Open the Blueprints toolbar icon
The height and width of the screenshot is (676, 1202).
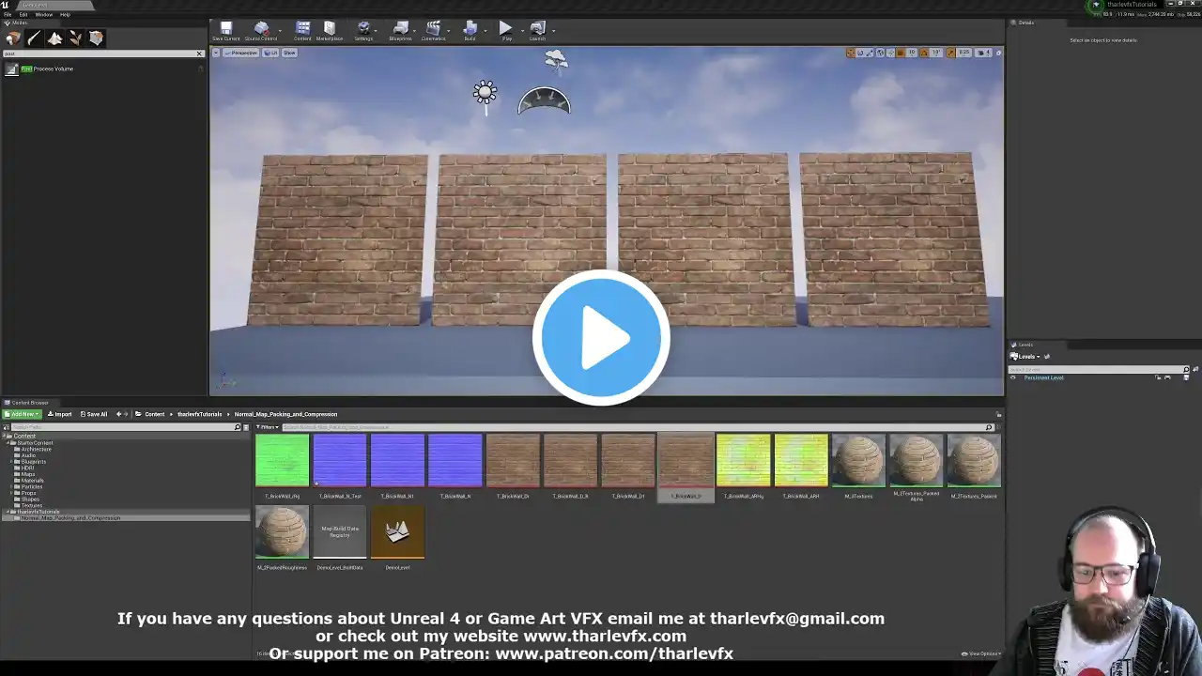pyautogui.click(x=400, y=30)
